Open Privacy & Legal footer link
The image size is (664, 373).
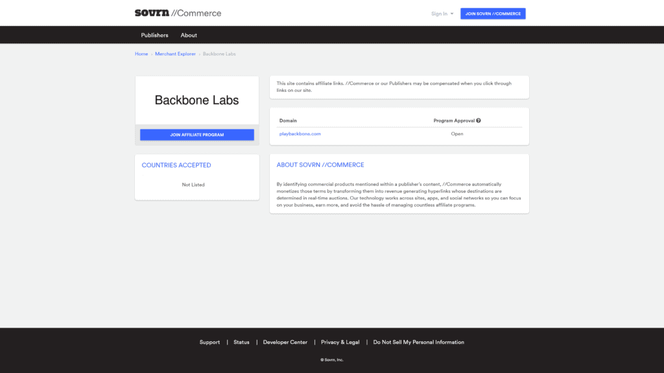340,342
